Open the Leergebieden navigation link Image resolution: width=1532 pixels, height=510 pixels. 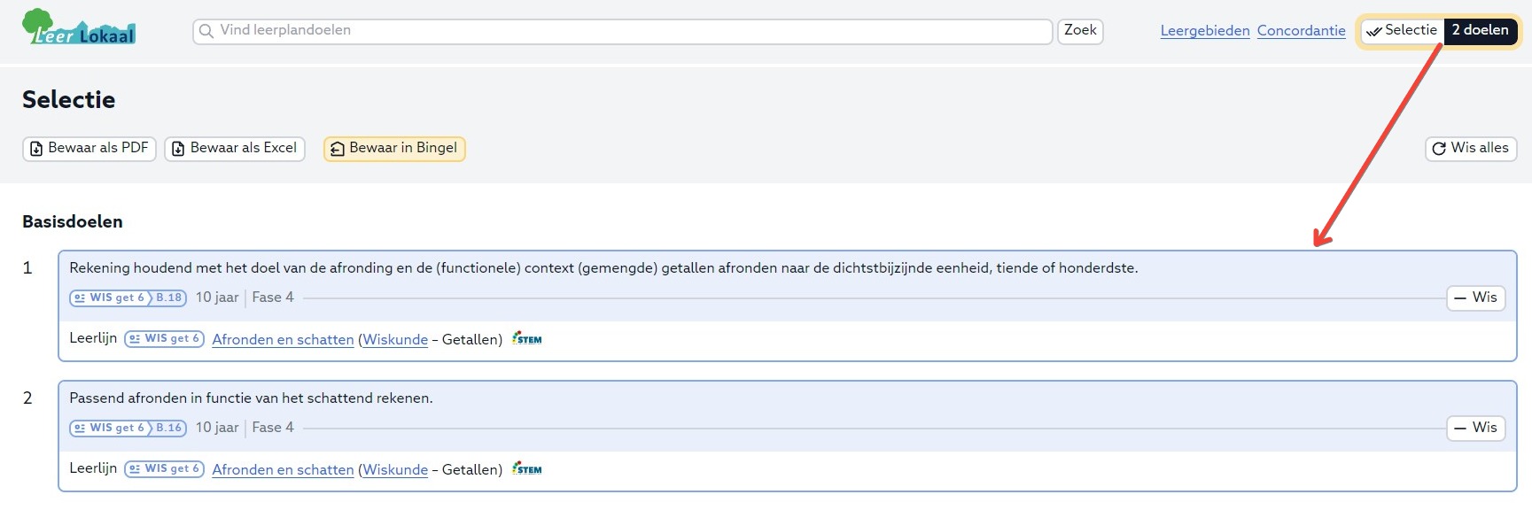[x=1205, y=31]
